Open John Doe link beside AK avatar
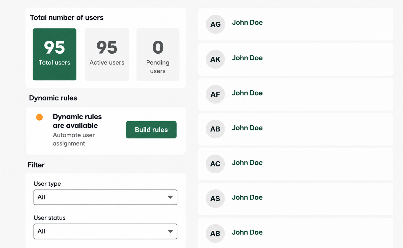This screenshot has width=403, height=248. pos(247,58)
